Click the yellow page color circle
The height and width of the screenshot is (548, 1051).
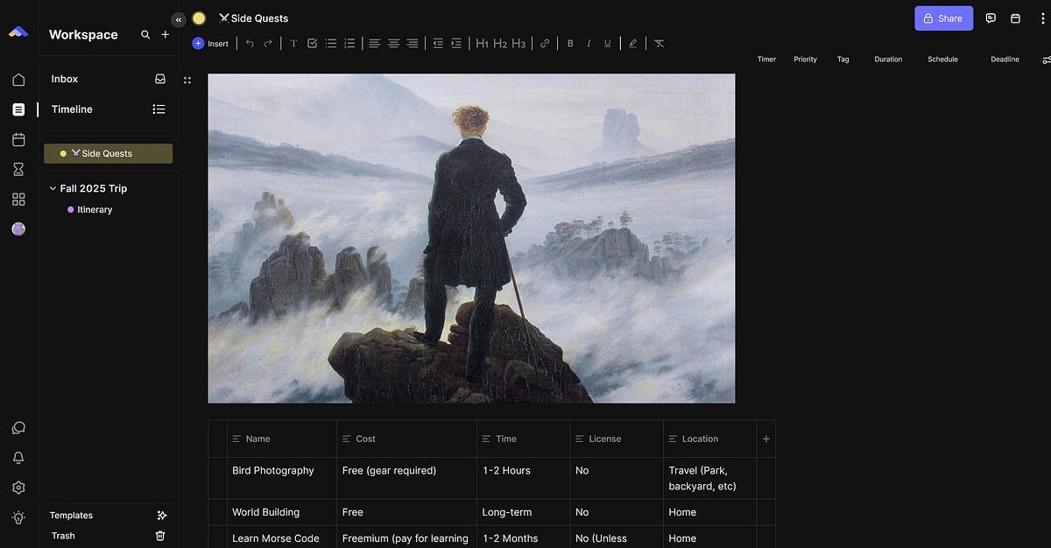[x=199, y=18]
